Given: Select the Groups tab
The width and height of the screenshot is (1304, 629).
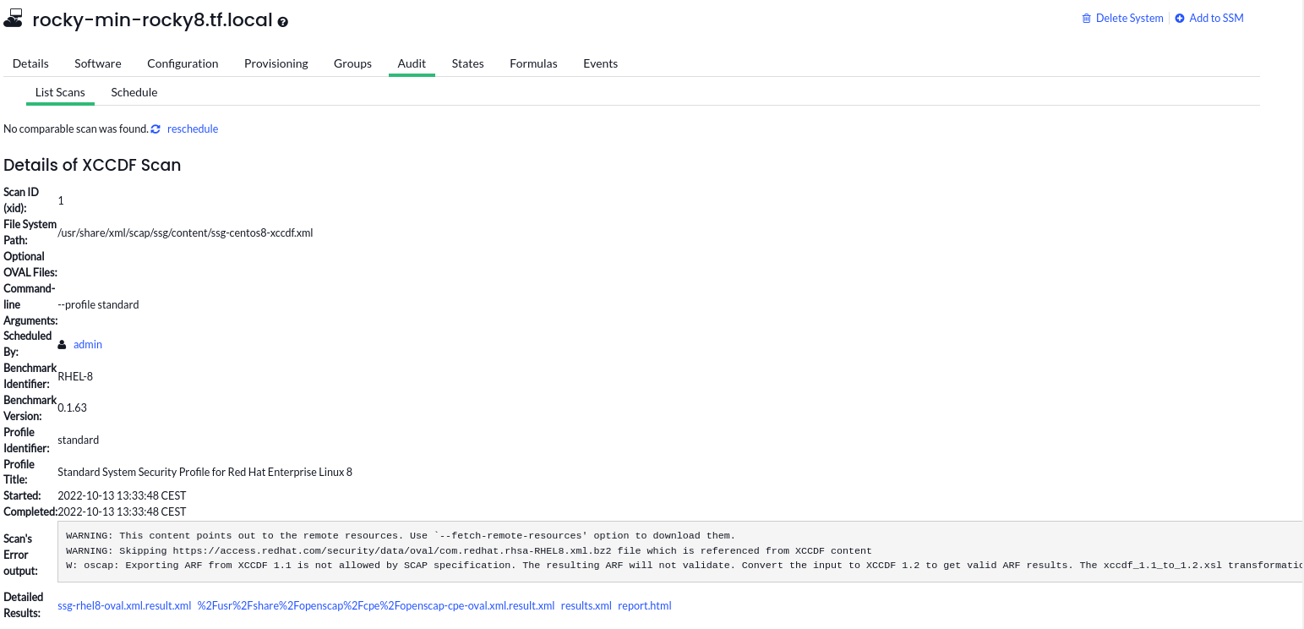Looking at the screenshot, I should (352, 63).
